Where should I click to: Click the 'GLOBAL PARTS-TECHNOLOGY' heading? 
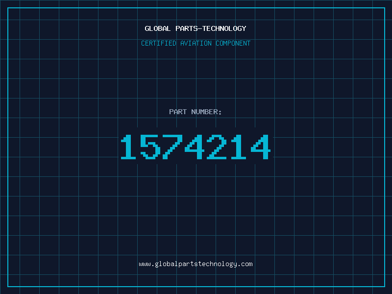(196, 28)
